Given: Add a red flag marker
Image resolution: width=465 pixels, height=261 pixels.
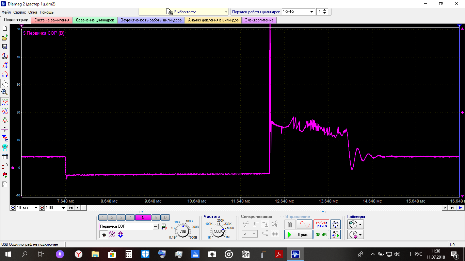Looking at the screenshot, I should tap(5, 175).
